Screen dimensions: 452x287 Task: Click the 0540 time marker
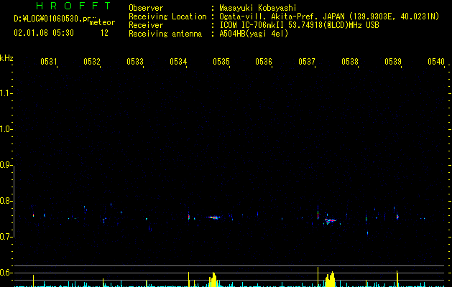(436, 62)
